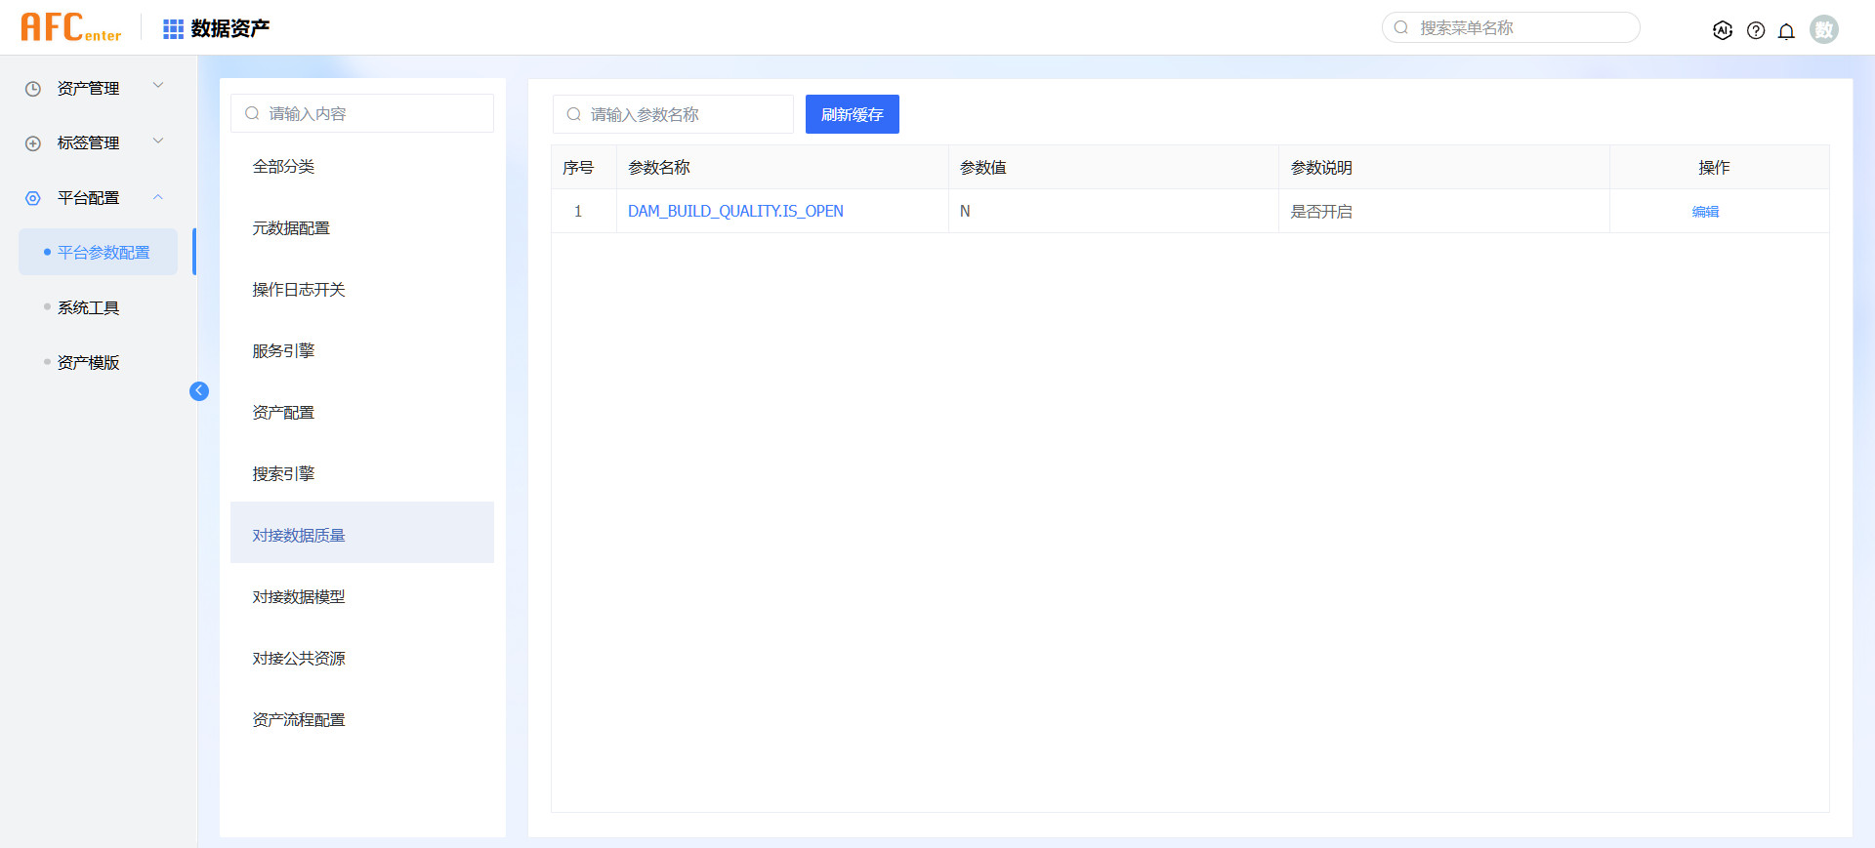1875x848 pixels.
Task: Collapse sidebar with the blue arrow button
Action: tap(199, 391)
